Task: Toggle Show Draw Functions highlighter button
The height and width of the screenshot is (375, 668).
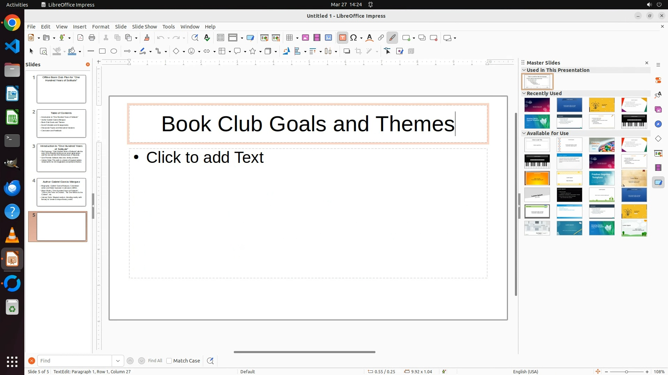Action: (392, 38)
